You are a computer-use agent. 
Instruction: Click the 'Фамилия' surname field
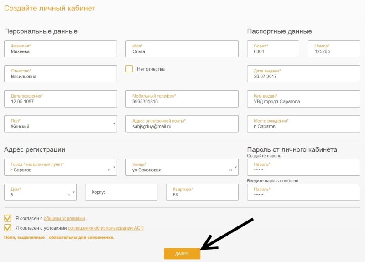[x=60, y=49]
